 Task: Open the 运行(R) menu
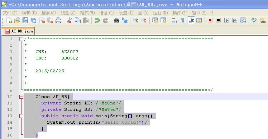coord(161,13)
